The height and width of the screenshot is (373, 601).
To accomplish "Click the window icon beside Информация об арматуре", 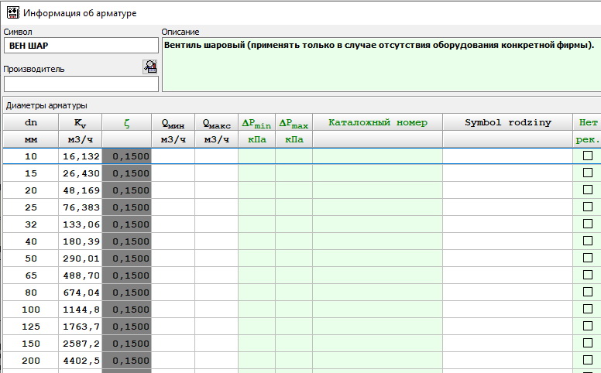I will coord(13,12).
